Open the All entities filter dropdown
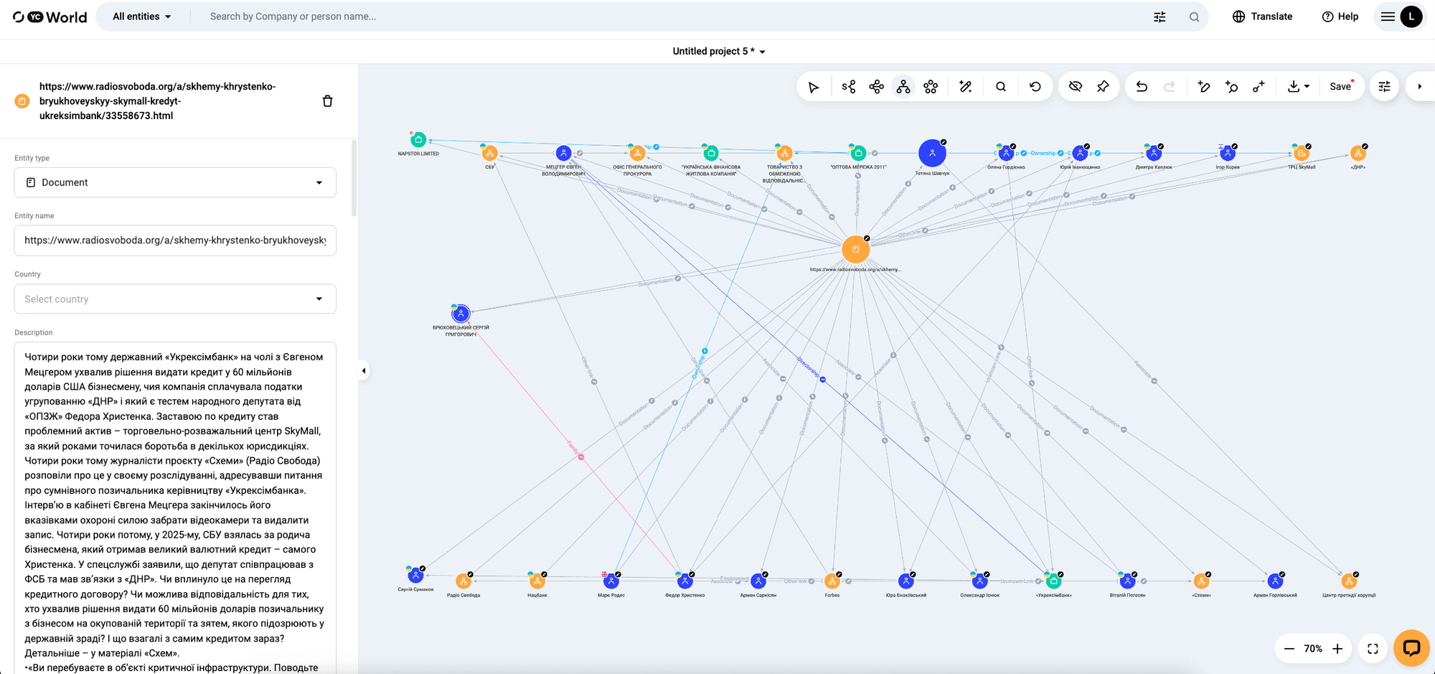Viewport: 1435px width, 674px height. click(x=142, y=17)
